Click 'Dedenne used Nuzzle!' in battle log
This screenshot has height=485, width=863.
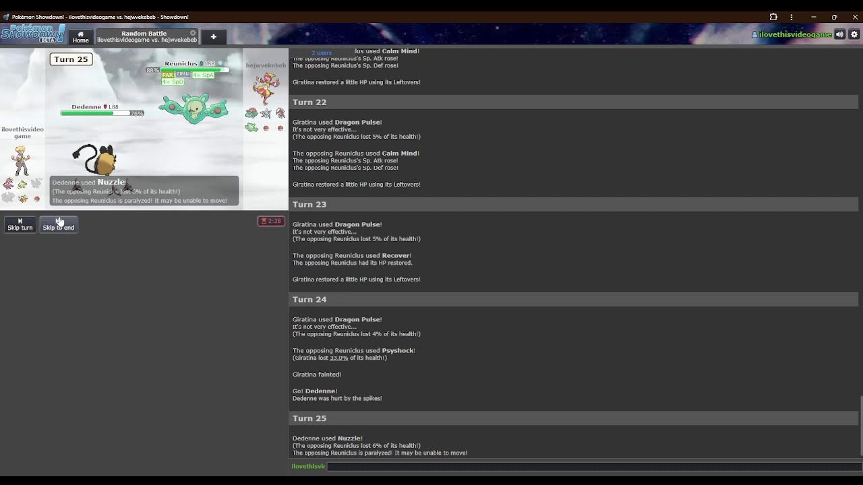click(328, 438)
